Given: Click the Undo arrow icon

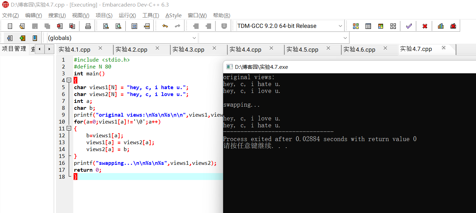Looking at the screenshot, I should click(165, 26).
